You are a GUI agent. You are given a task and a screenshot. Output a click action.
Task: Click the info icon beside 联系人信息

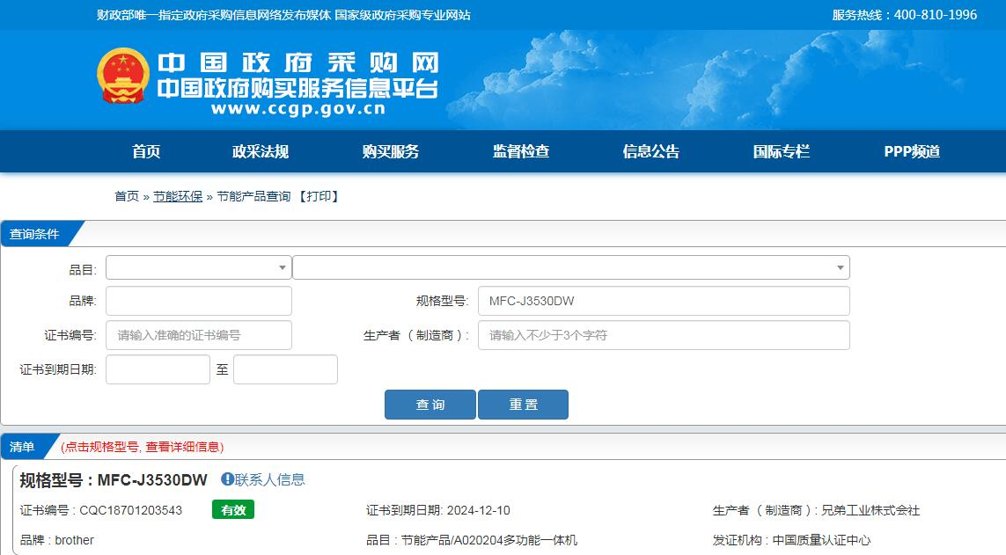(227, 478)
